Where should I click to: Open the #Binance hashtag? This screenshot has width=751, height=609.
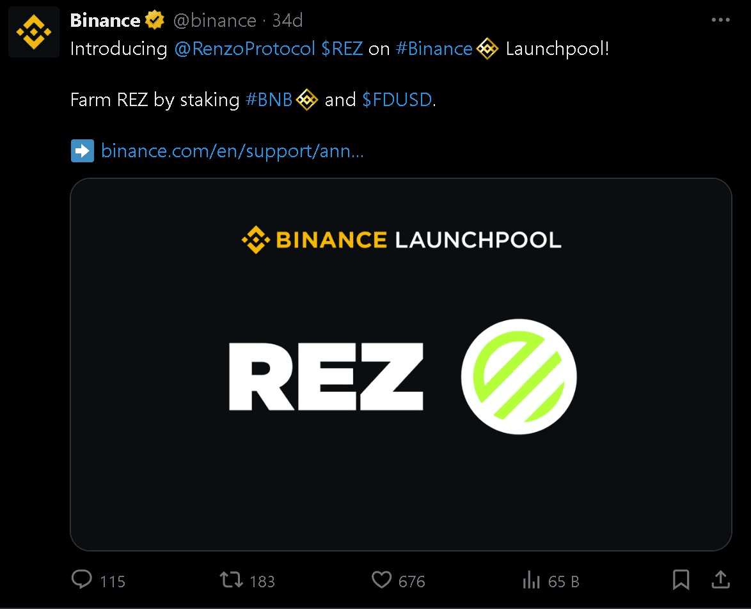434,49
